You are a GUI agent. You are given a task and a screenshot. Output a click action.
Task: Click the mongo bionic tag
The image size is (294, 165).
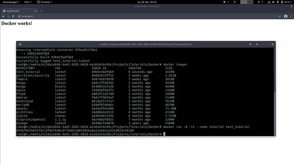pyautogui.click(x=60, y=87)
